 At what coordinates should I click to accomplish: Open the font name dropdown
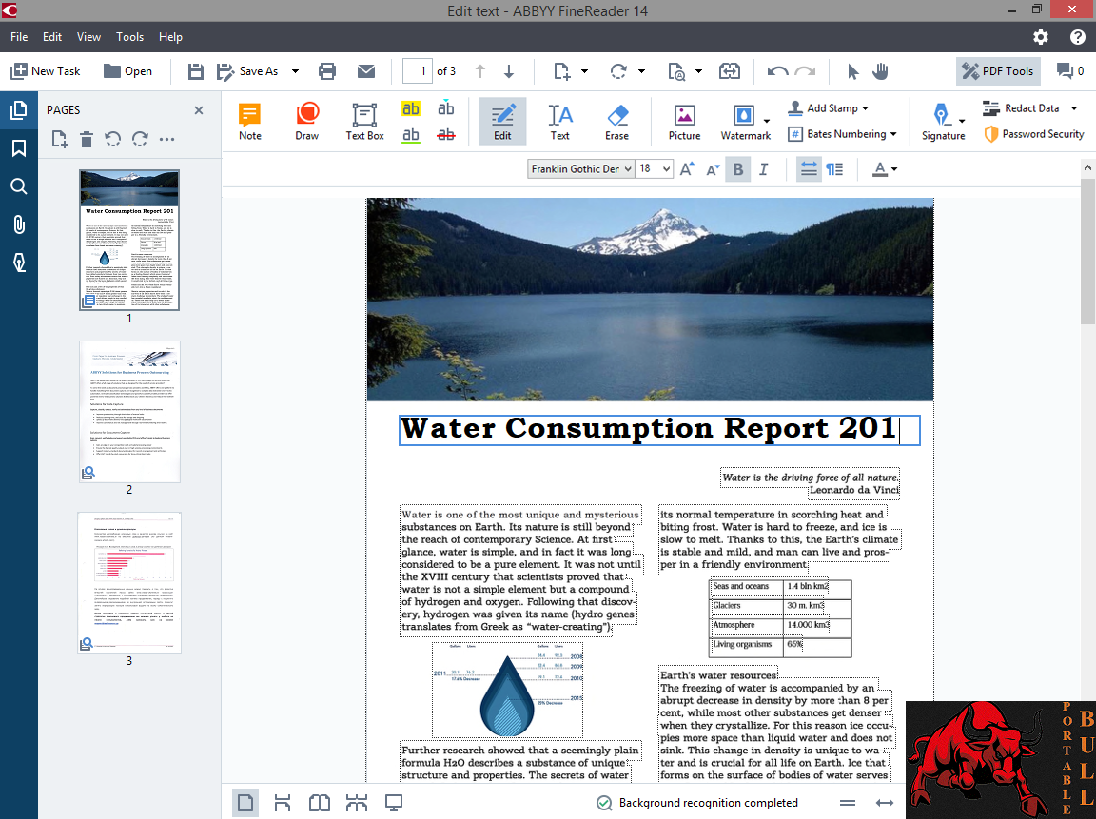pyautogui.click(x=580, y=169)
